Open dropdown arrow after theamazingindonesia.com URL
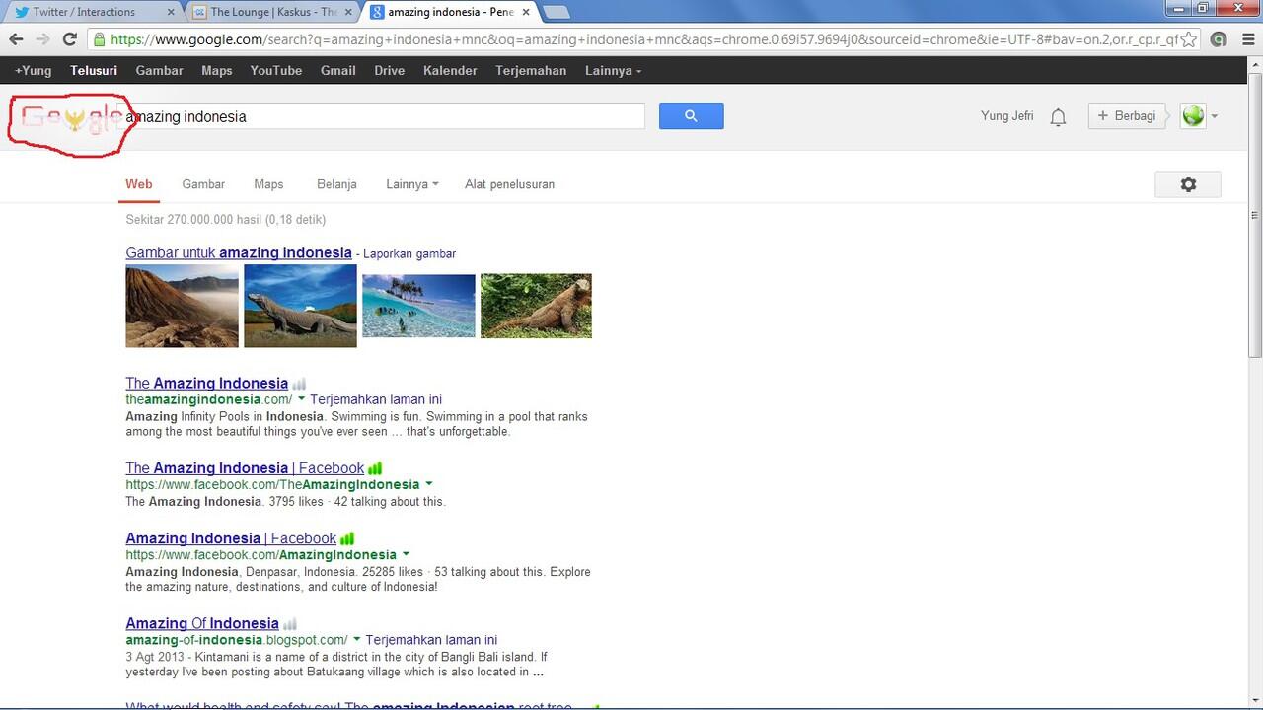Viewport: 1263px width, 710px height. [x=302, y=399]
